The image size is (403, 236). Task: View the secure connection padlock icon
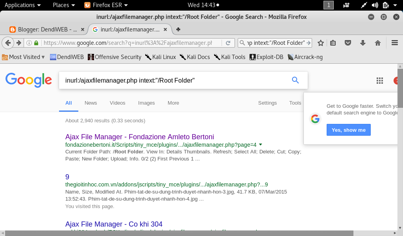coord(36,43)
